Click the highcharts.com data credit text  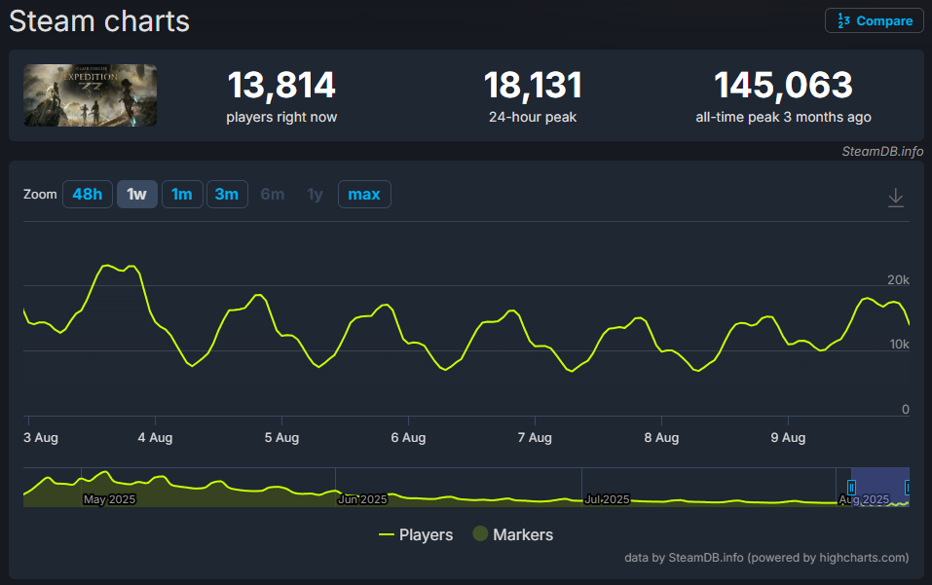point(766,558)
